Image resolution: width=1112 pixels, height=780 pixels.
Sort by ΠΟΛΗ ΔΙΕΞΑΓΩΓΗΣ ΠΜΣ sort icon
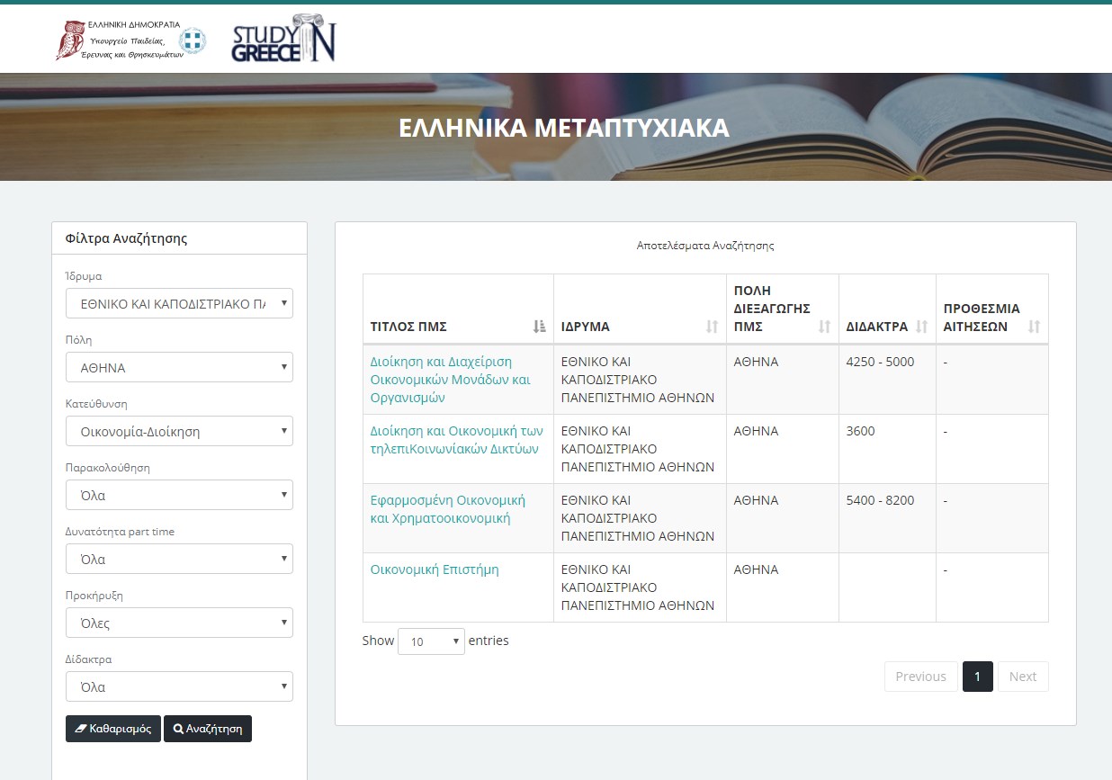pyautogui.click(x=824, y=327)
